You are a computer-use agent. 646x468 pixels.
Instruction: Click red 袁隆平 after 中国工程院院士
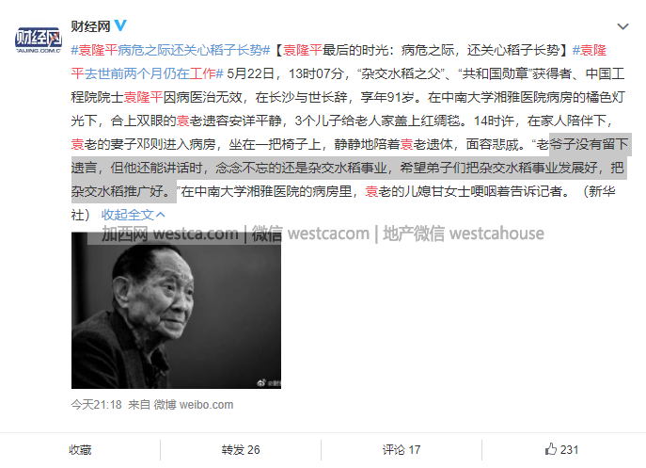[143, 97]
